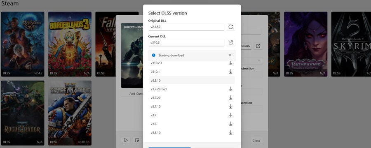Reset to Original DLL via refresh icon
This screenshot has height=148, width=371.
[231, 27]
